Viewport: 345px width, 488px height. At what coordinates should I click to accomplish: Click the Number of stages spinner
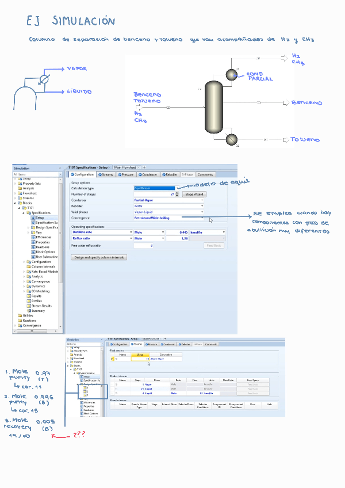(x=177, y=195)
